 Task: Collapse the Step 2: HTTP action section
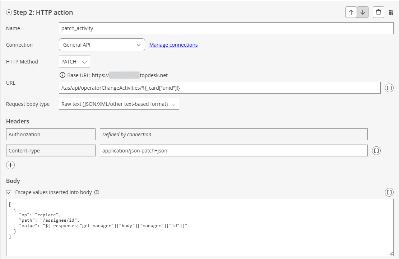coord(9,12)
